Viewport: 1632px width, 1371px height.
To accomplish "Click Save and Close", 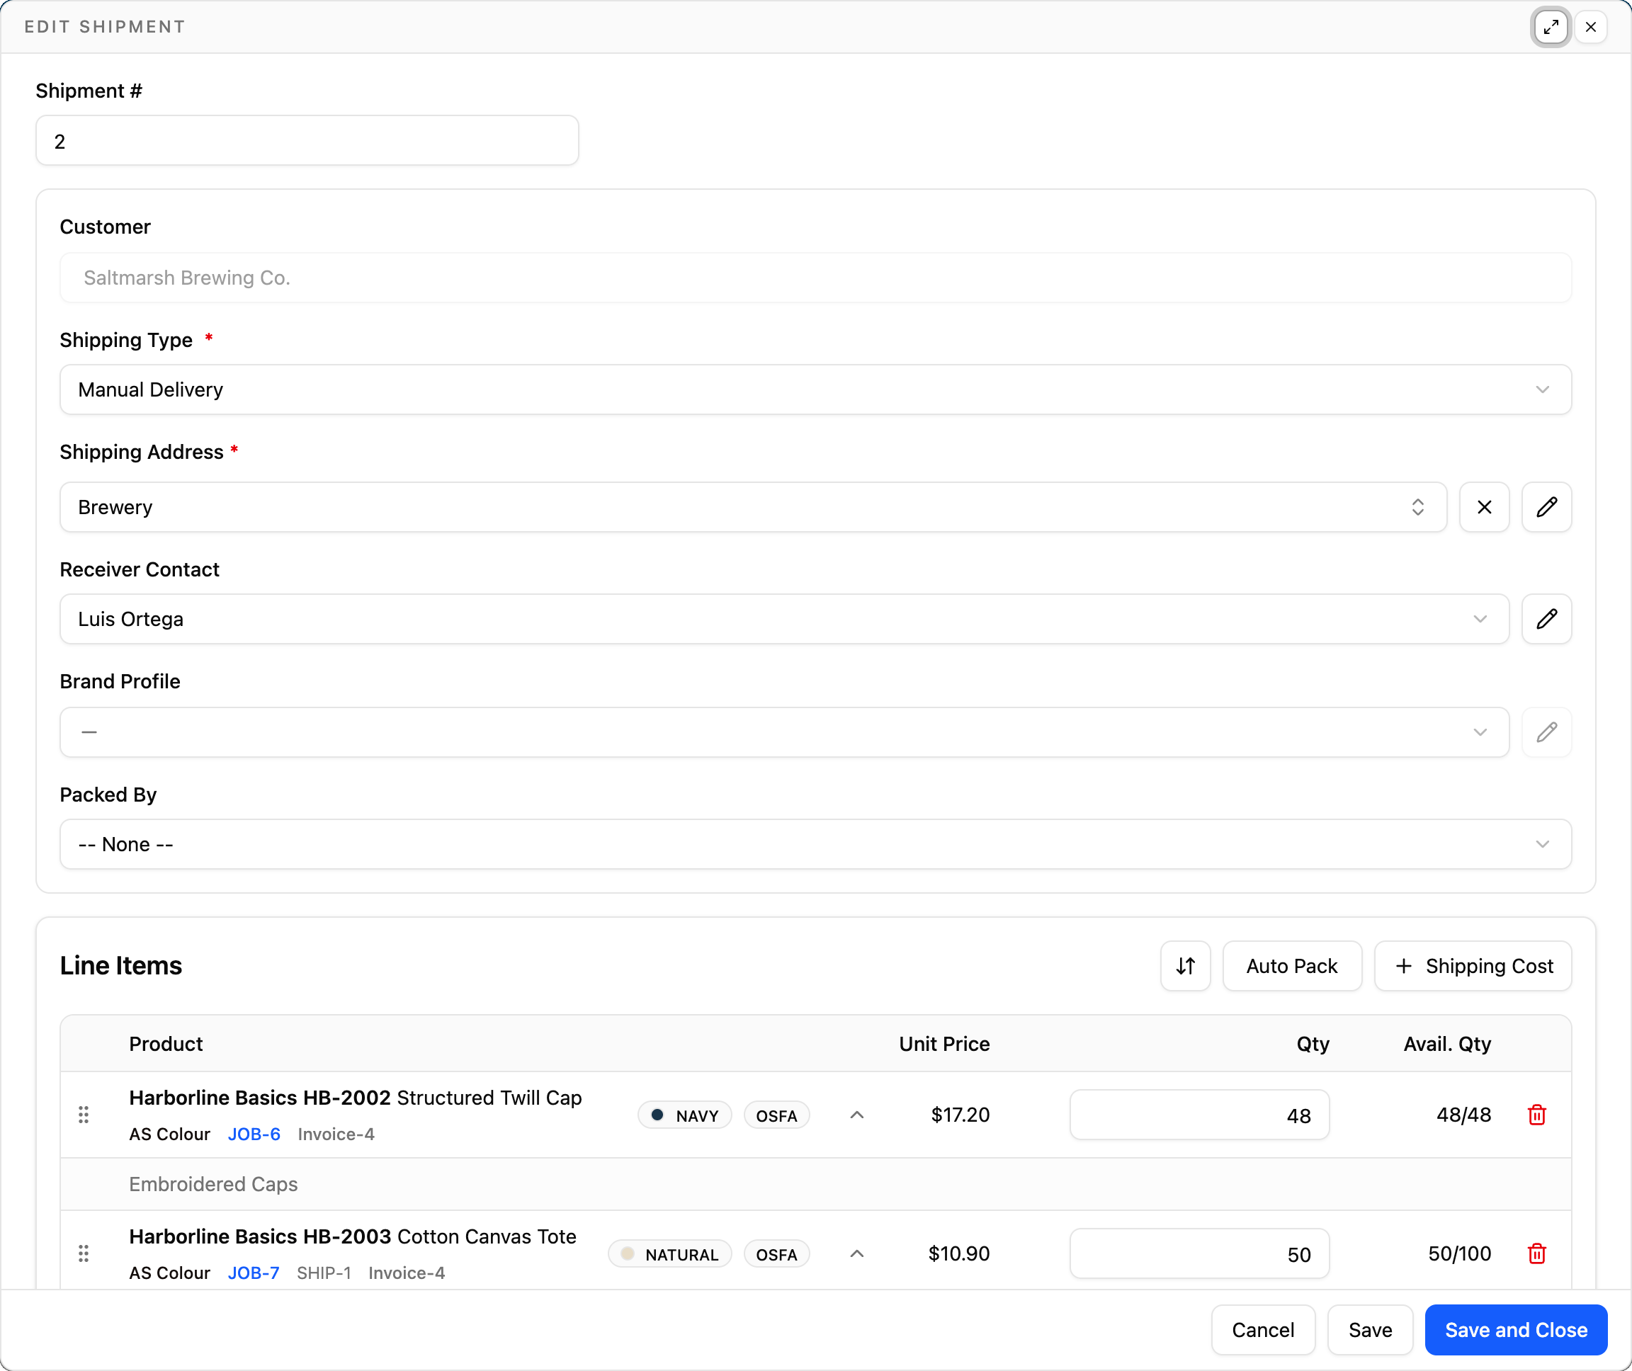I will tap(1515, 1329).
